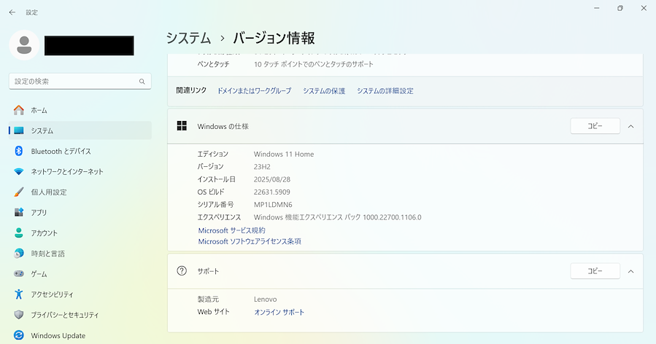Click the Windows Update sync icon
Viewport: 656px width, 344px height.
point(19,336)
